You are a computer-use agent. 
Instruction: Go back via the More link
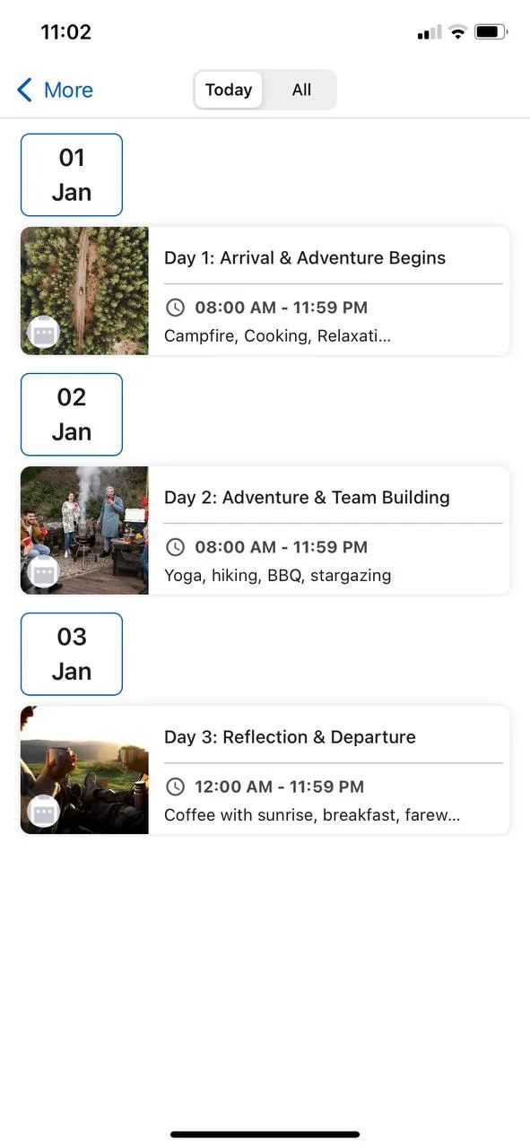(x=55, y=90)
